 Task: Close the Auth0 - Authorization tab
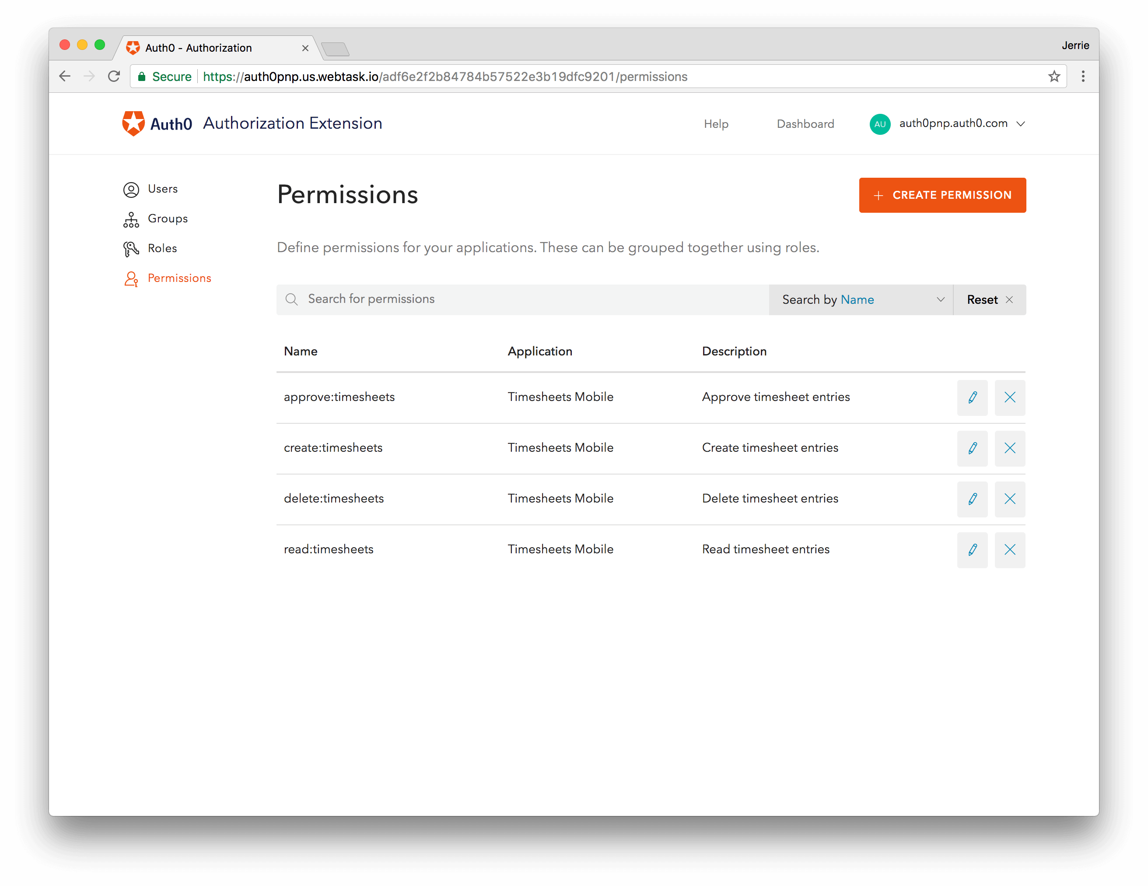click(x=305, y=49)
